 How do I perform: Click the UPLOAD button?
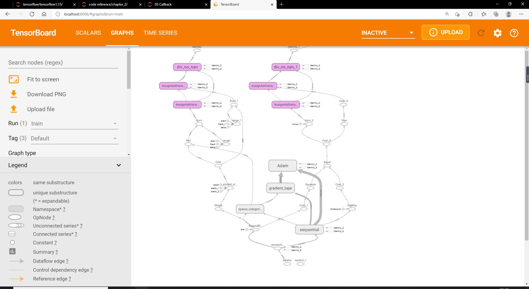tap(446, 32)
